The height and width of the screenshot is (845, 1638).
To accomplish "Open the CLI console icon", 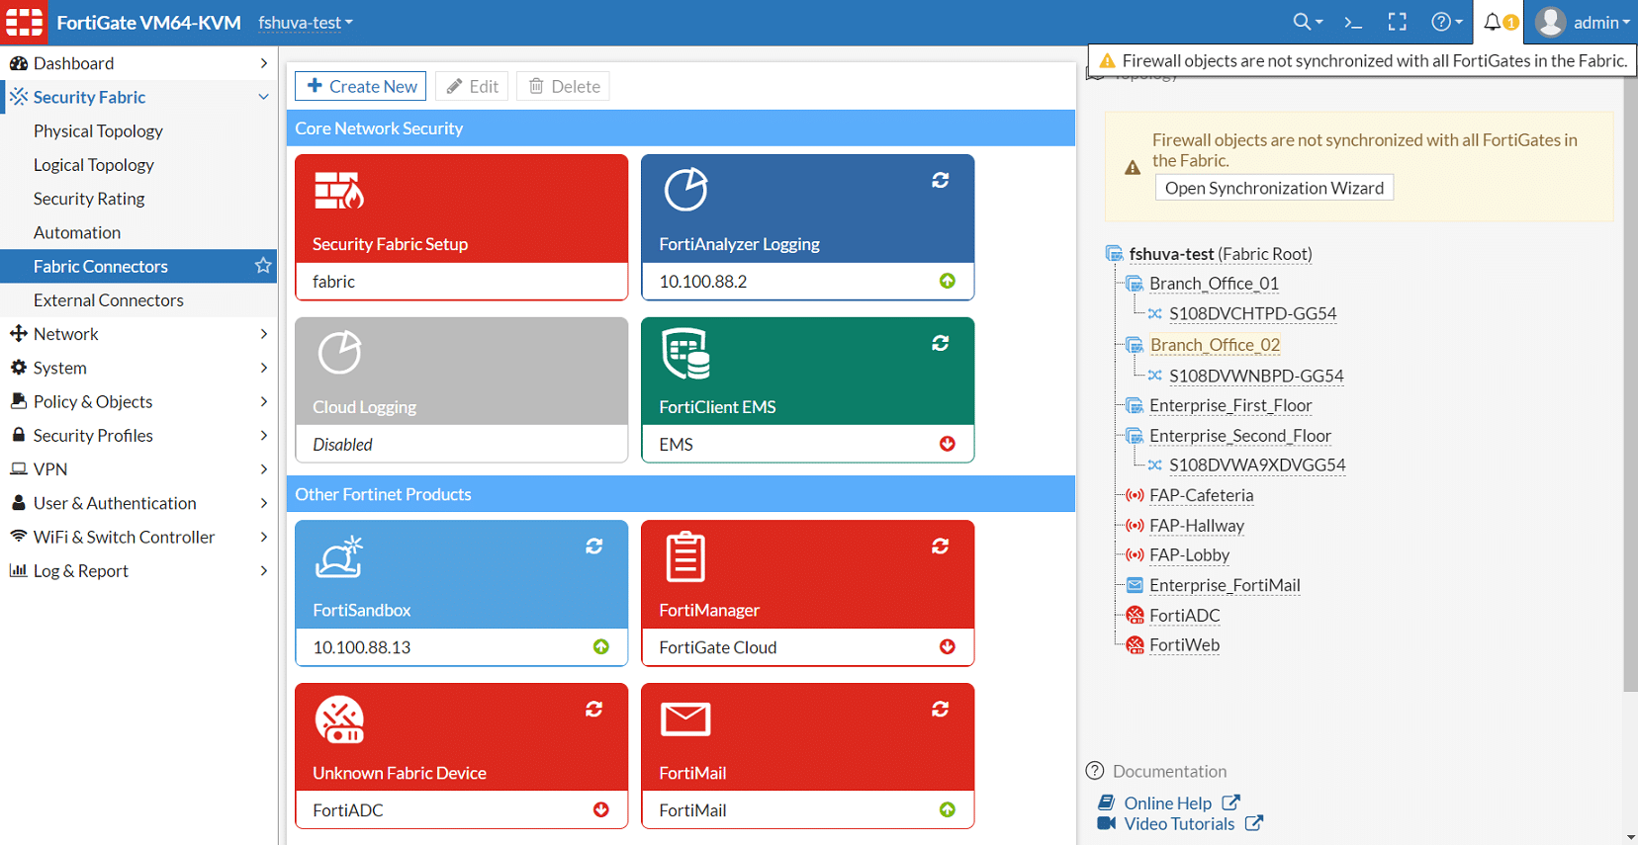I will pos(1353,22).
